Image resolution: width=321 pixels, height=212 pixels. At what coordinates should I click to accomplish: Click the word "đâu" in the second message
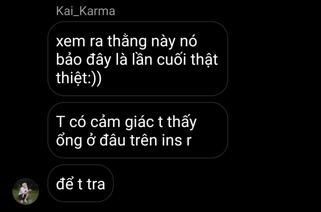(112, 140)
